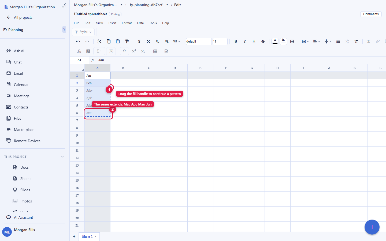Viewport: 386px width, 241px height.
Task: Open the horizontal align dropdown
Action: [x=317, y=42]
